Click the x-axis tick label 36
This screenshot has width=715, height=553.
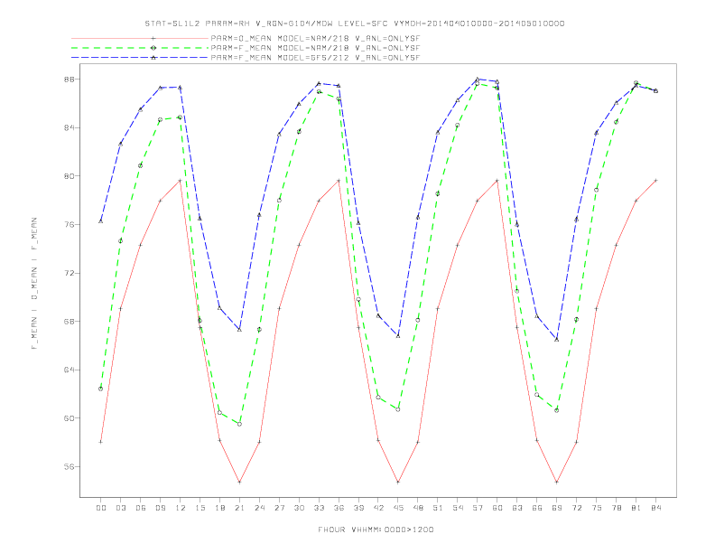[x=339, y=508]
